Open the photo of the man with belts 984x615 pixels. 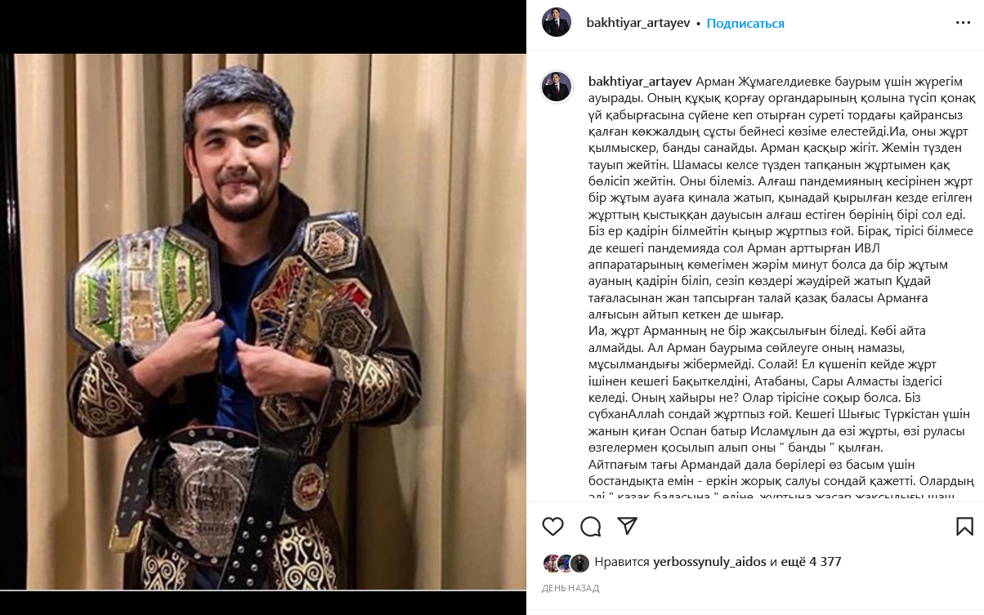click(263, 322)
